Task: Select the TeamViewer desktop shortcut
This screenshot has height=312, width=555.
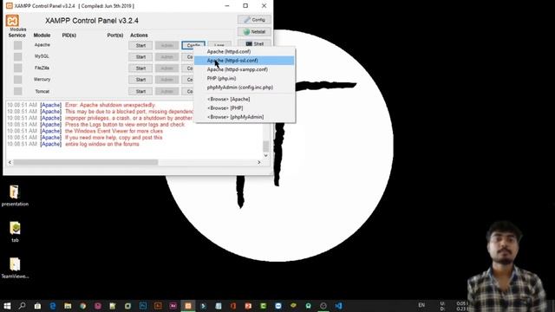Action: tap(15, 268)
